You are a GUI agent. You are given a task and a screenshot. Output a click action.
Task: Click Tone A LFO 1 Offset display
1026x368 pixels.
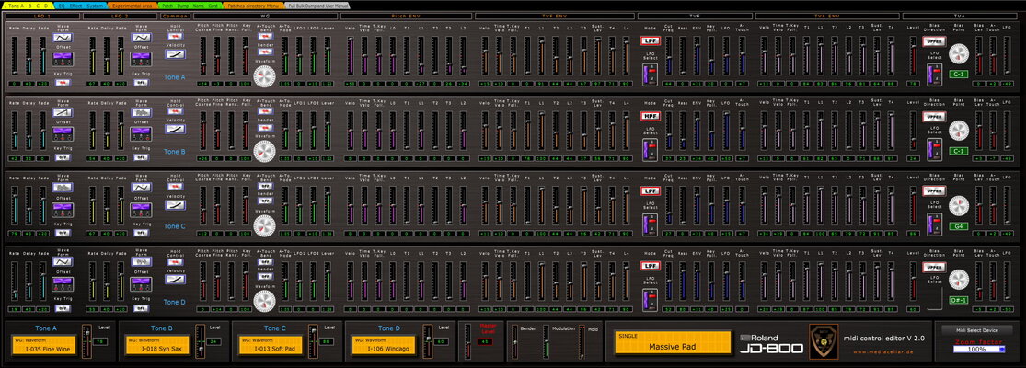click(x=63, y=59)
